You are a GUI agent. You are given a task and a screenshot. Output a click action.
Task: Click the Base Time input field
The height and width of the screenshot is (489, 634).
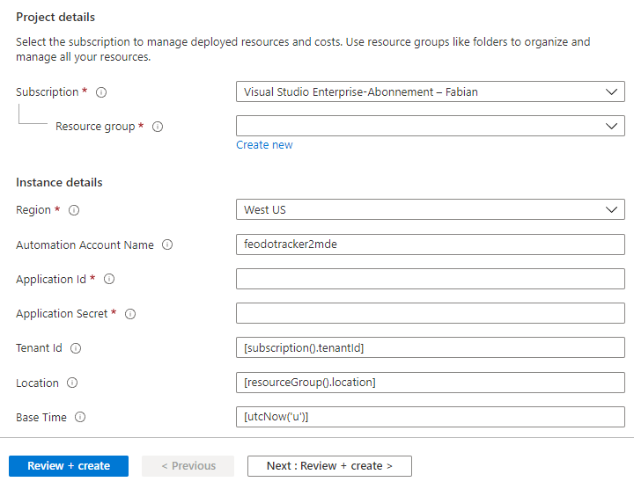[430, 418]
